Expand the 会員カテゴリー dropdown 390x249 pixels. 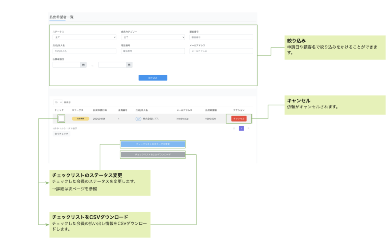(x=153, y=37)
